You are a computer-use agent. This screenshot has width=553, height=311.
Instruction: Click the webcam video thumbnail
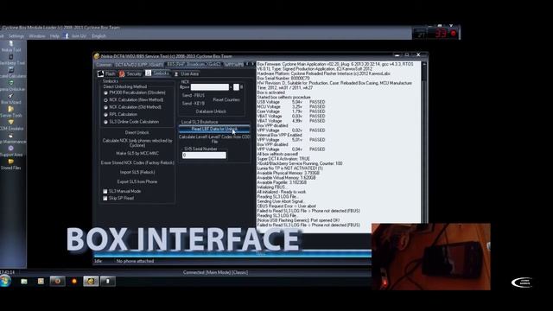(430, 257)
